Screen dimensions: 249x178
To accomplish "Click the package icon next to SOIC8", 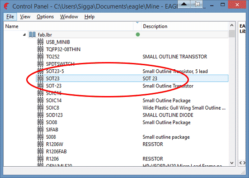I will coord(40,108).
